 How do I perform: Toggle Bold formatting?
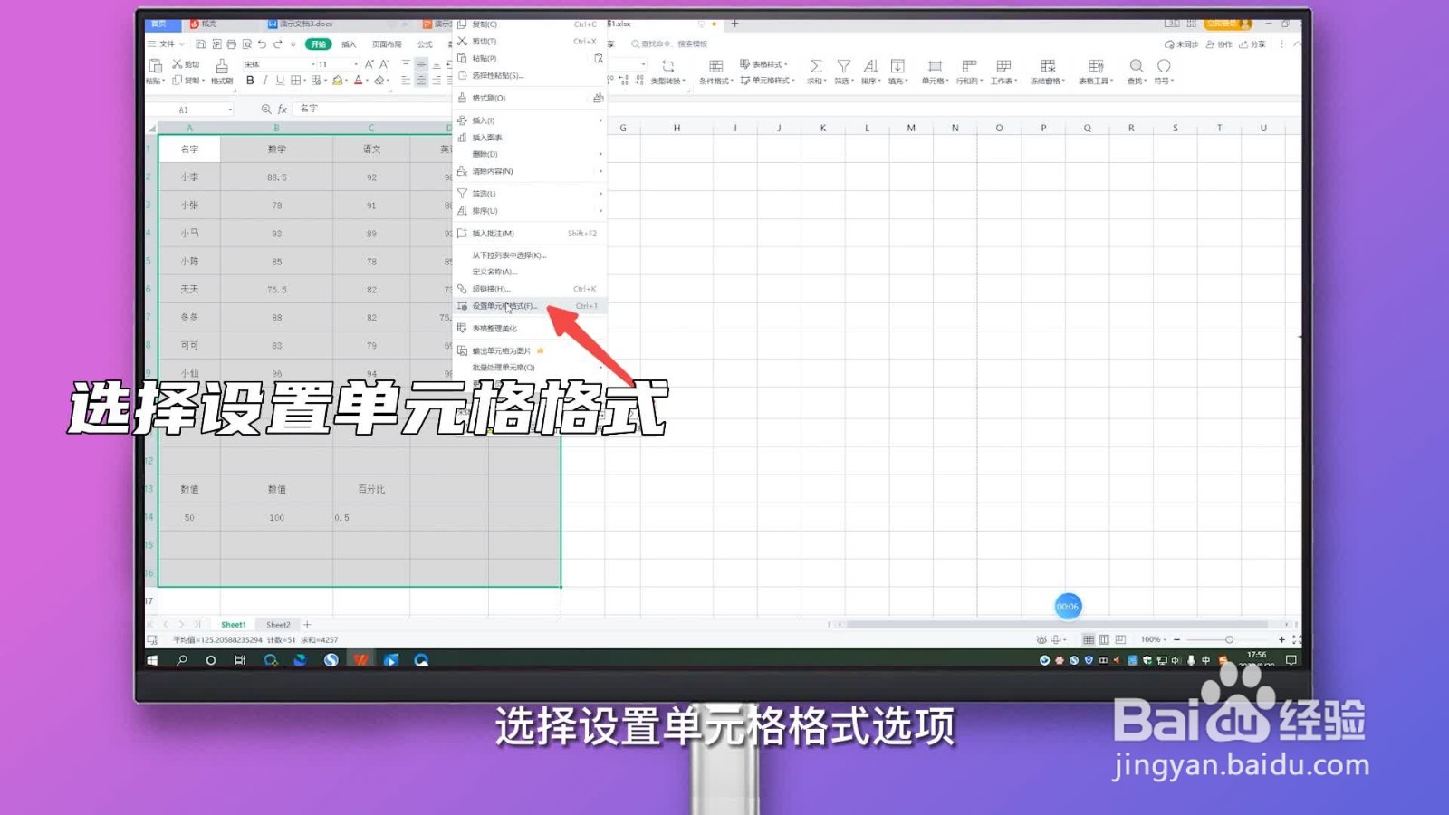tap(250, 81)
